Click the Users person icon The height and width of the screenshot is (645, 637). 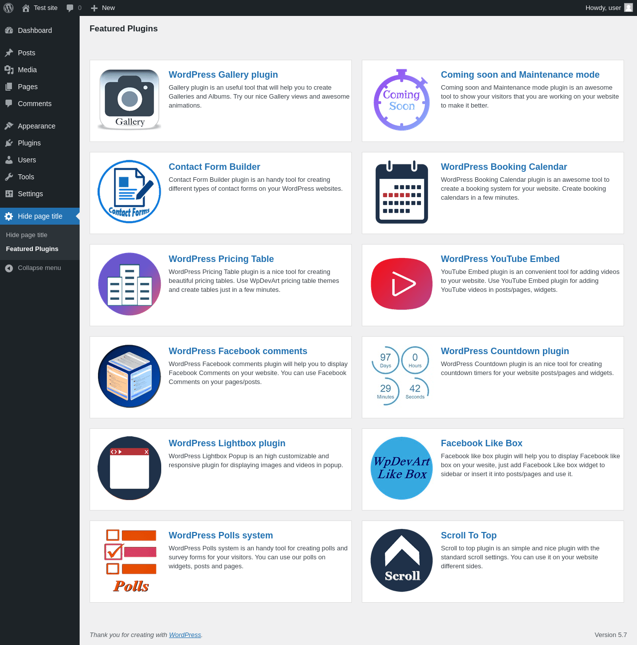[9, 160]
